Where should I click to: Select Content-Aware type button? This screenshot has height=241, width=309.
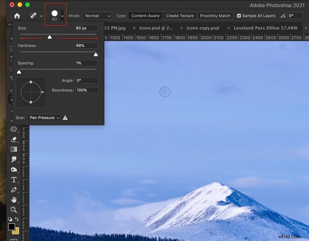[x=145, y=16]
